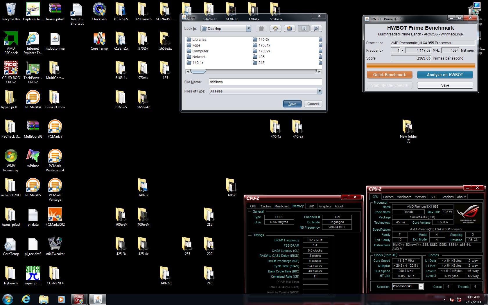Screen dimensions: 488x305
Task: Open Windows Media Player from taskbar
Action: [61, 299]
